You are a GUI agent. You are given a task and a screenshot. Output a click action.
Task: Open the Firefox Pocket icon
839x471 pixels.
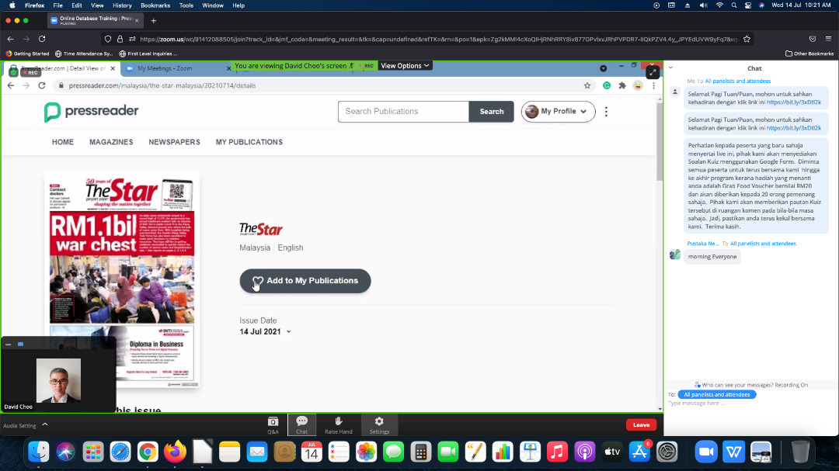pos(813,39)
